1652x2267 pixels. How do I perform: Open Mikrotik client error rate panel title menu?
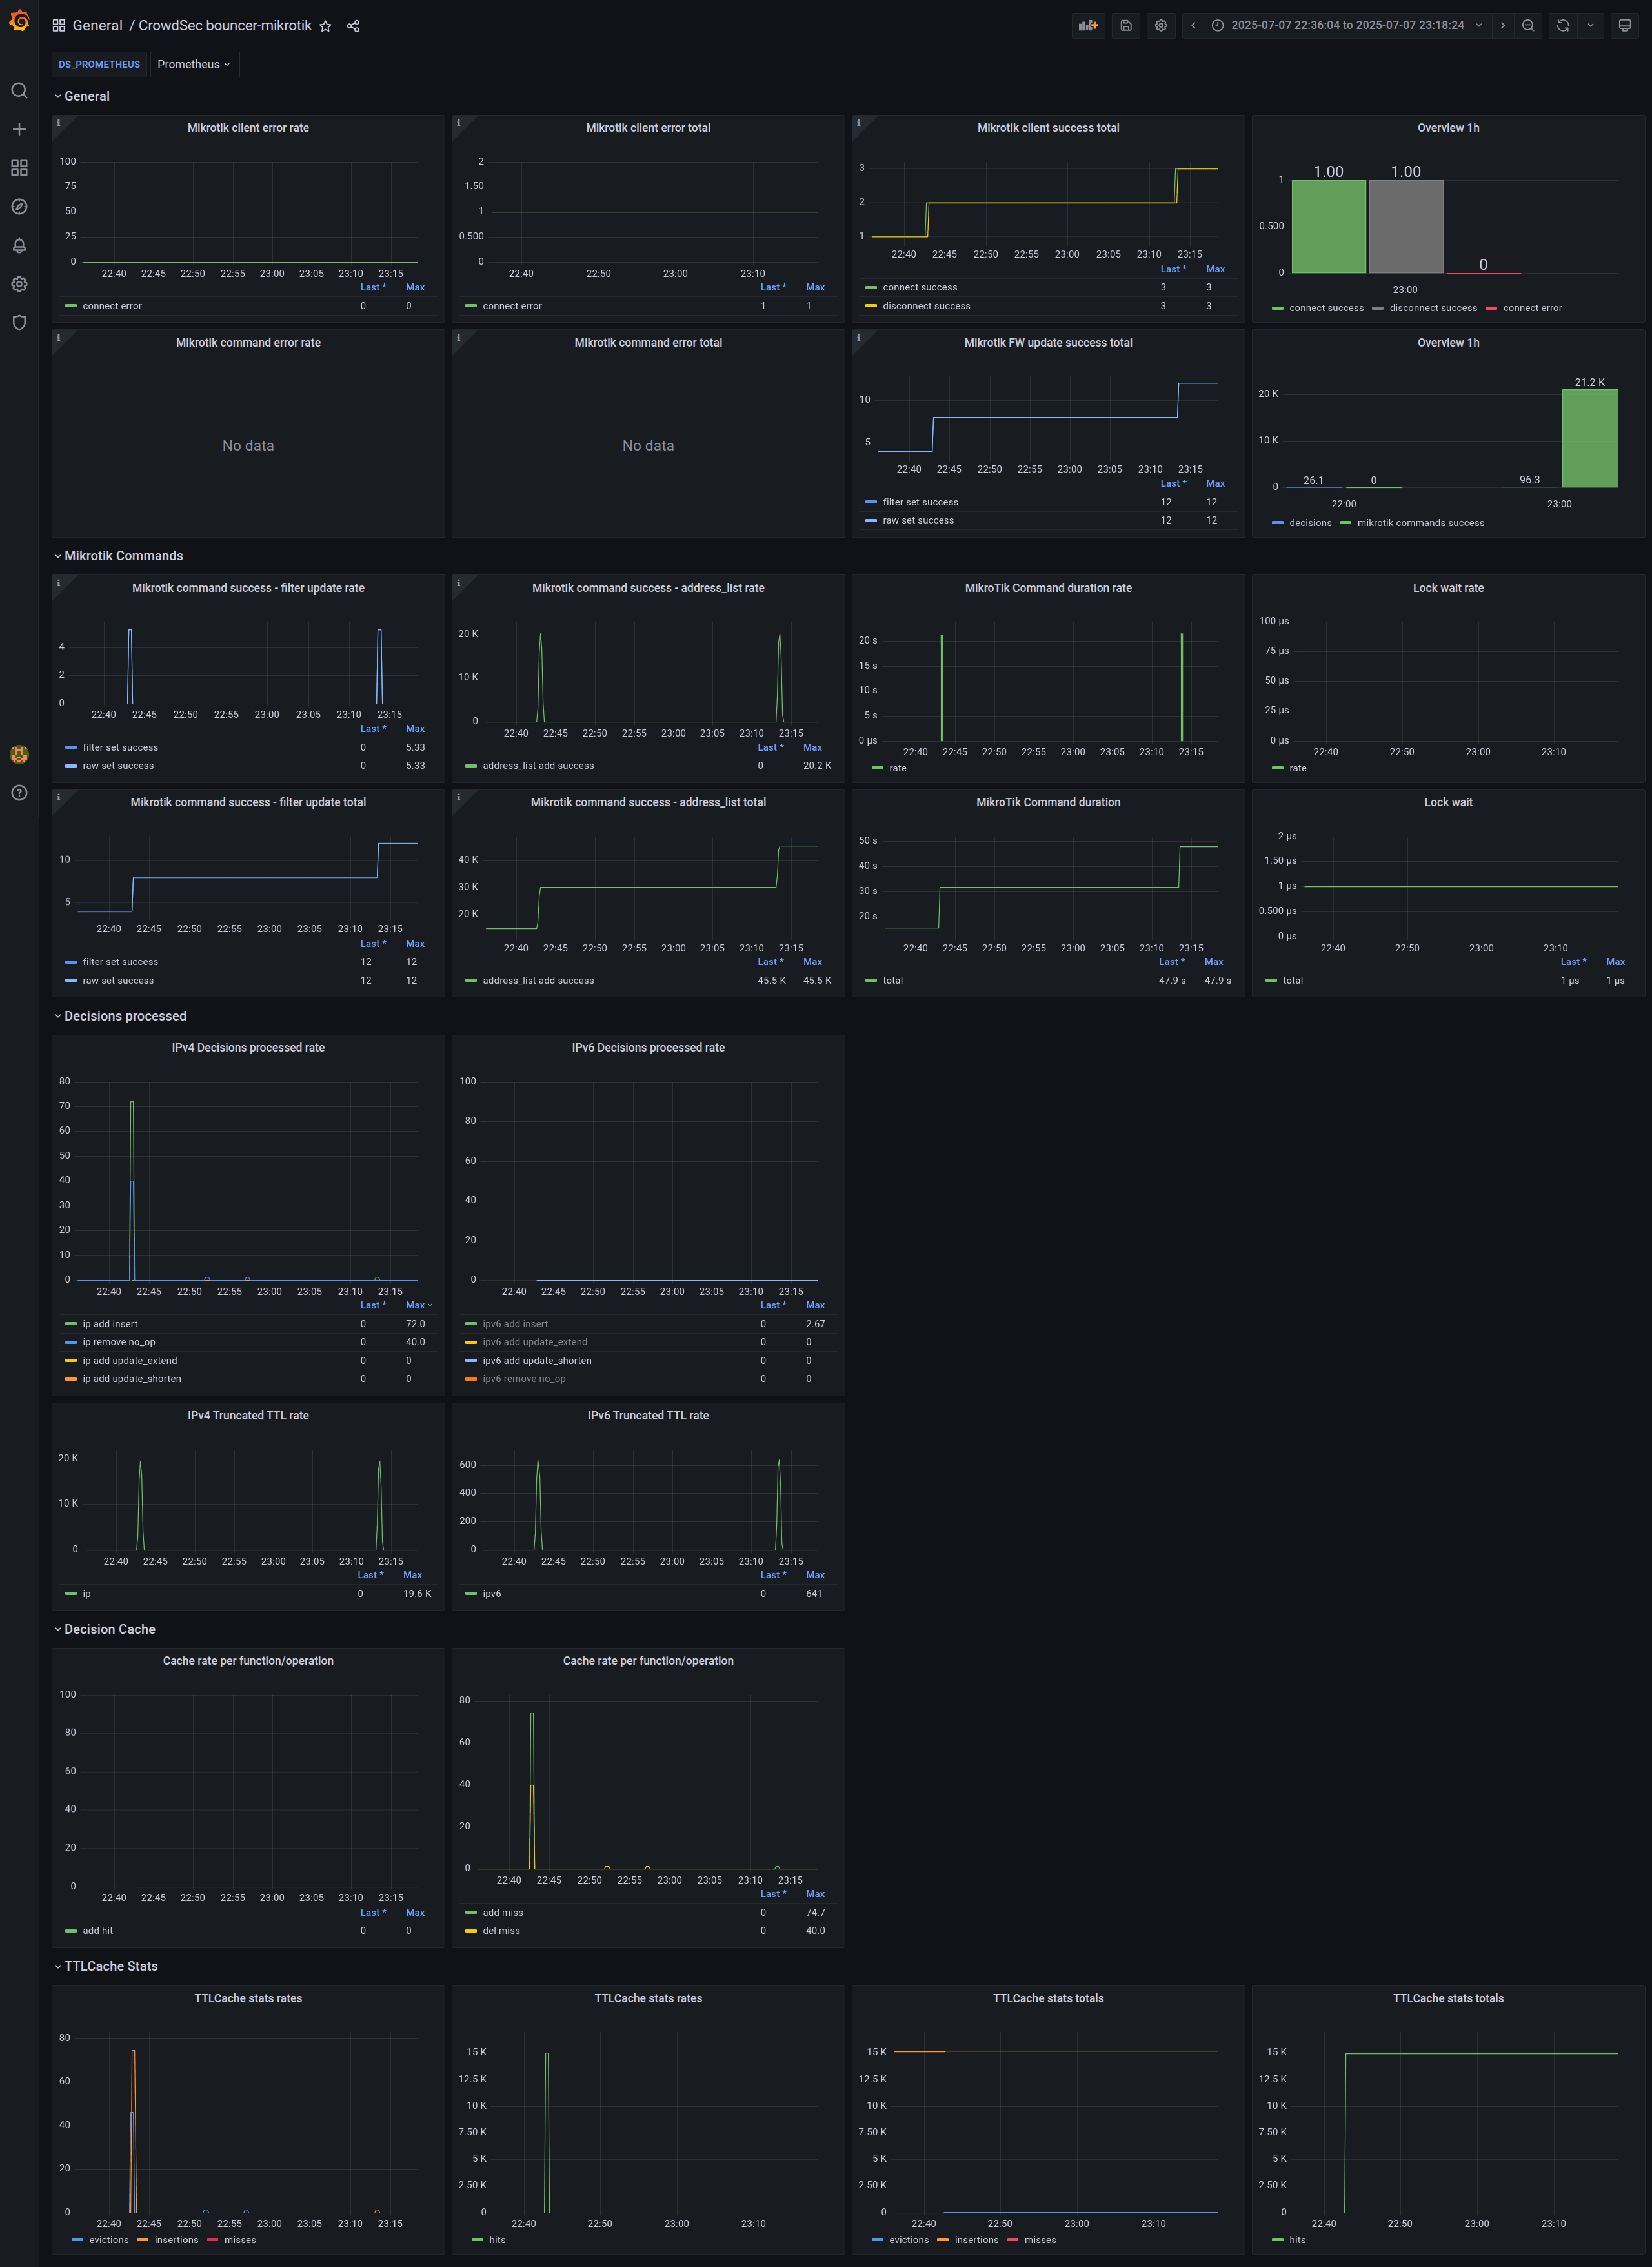pos(248,128)
